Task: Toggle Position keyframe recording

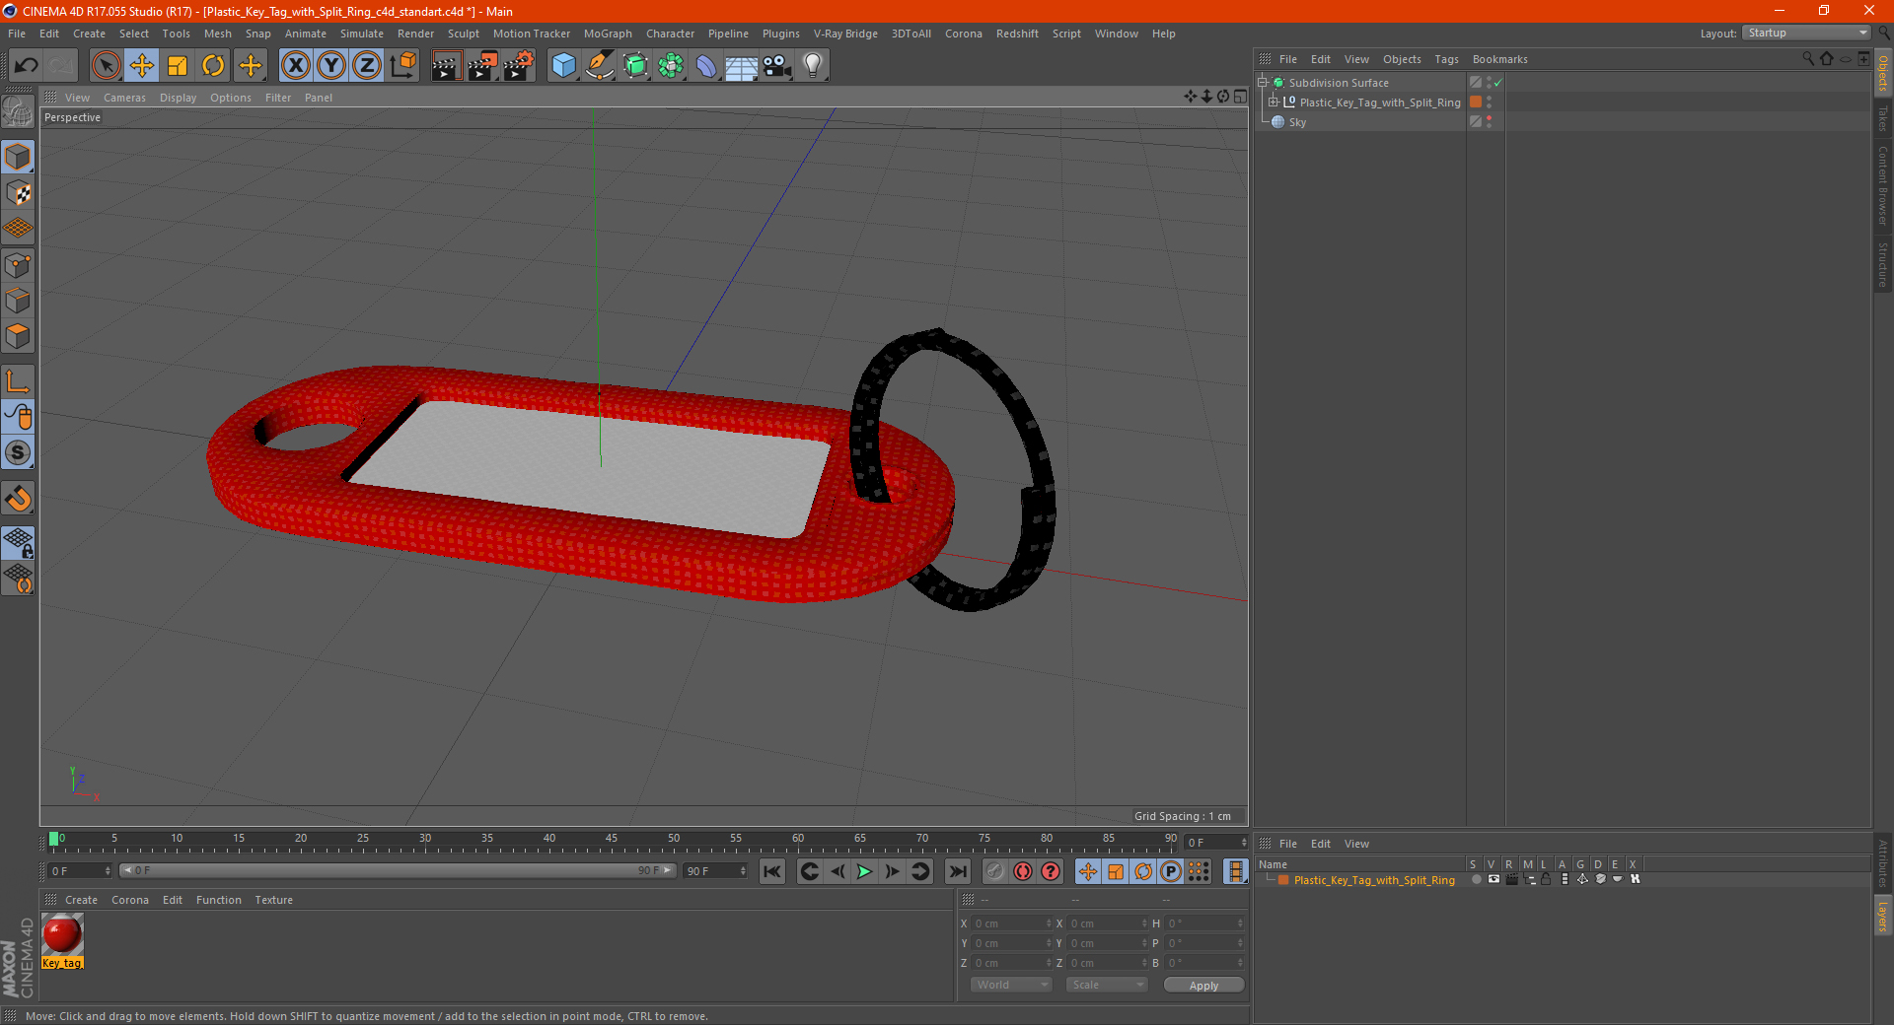Action: (1088, 871)
